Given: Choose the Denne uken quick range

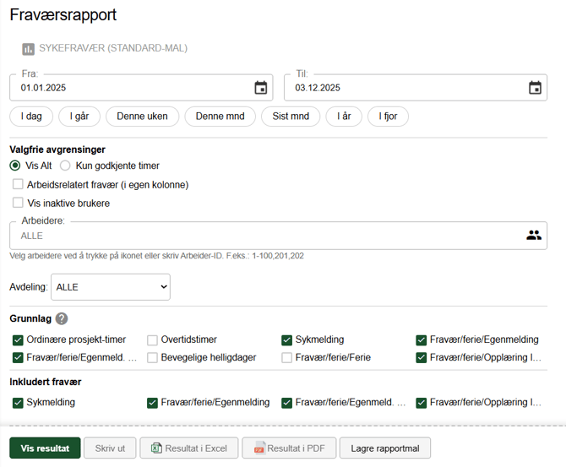Looking at the screenshot, I should point(142,117).
